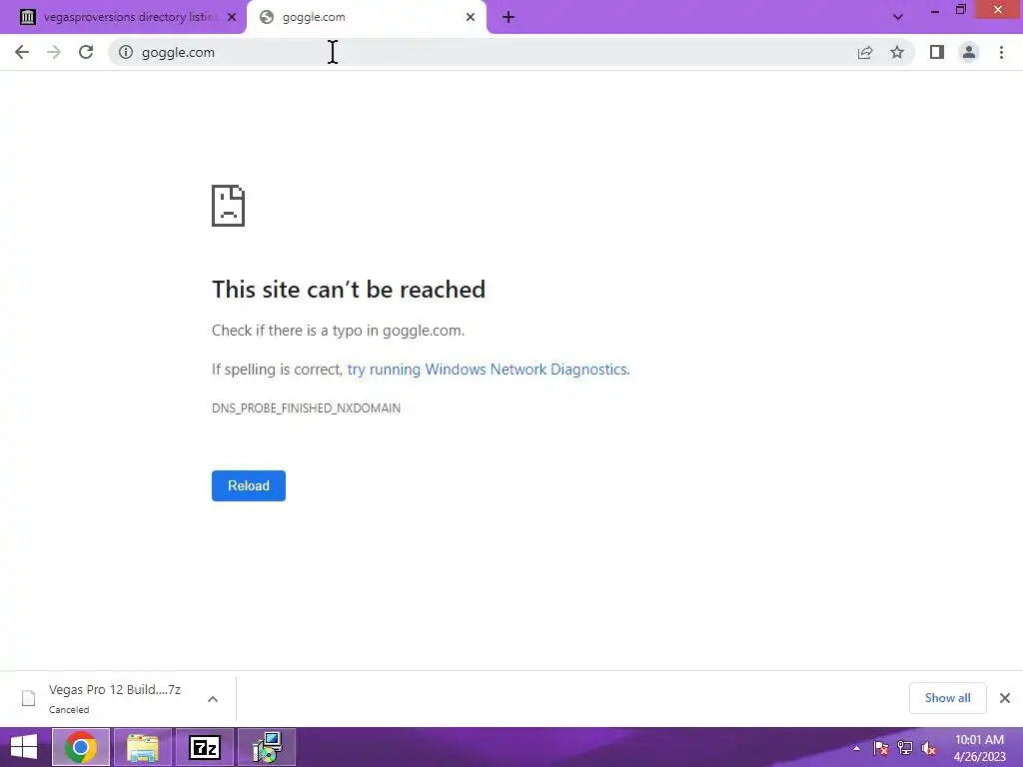Open 7-Zip from taskbar
1023x767 pixels.
pos(205,747)
